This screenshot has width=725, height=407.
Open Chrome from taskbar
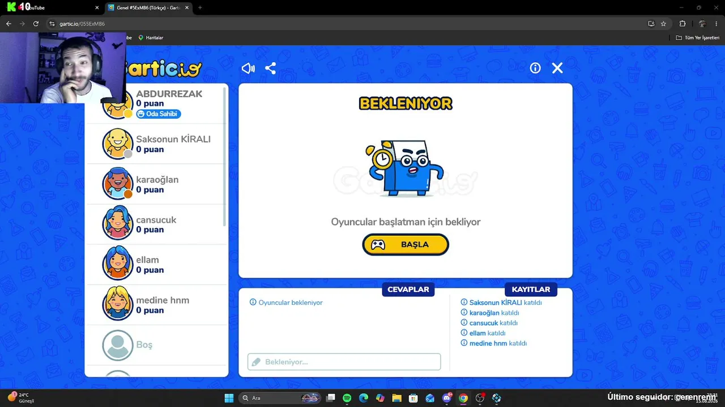pos(463,398)
